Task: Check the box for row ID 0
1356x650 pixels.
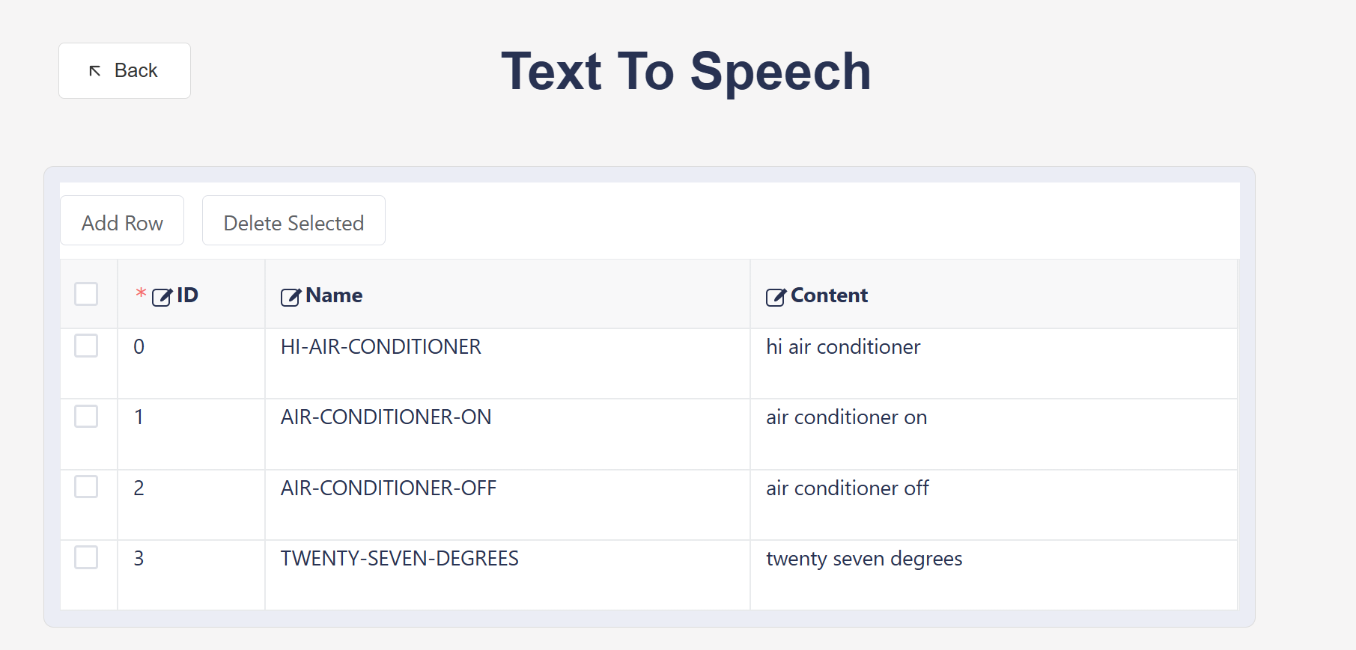Action: click(86, 346)
